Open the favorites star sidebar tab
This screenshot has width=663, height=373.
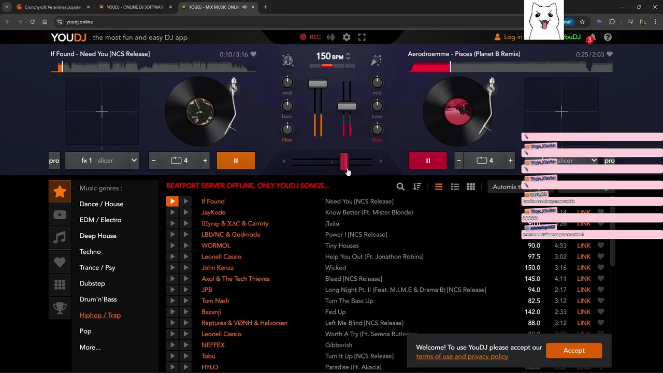[x=60, y=191]
